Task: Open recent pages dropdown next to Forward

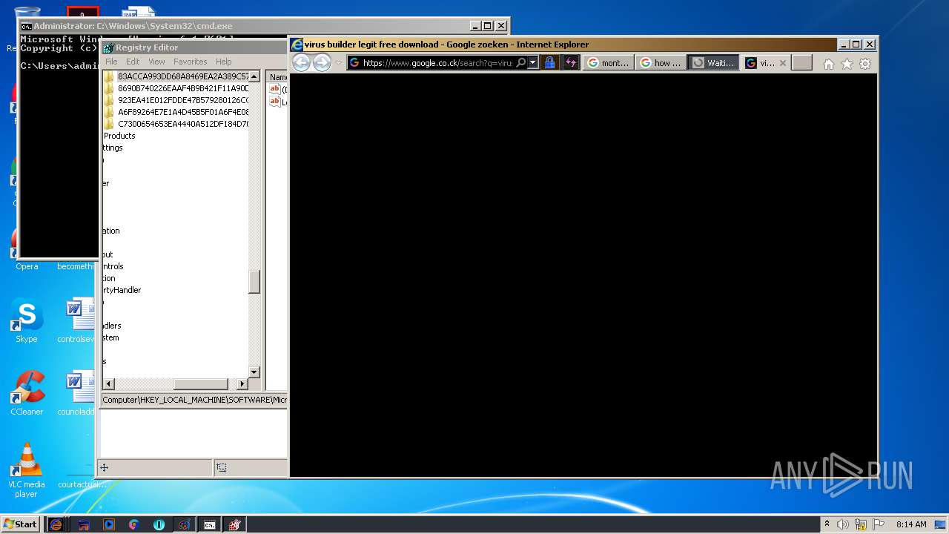Action: pos(339,63)
